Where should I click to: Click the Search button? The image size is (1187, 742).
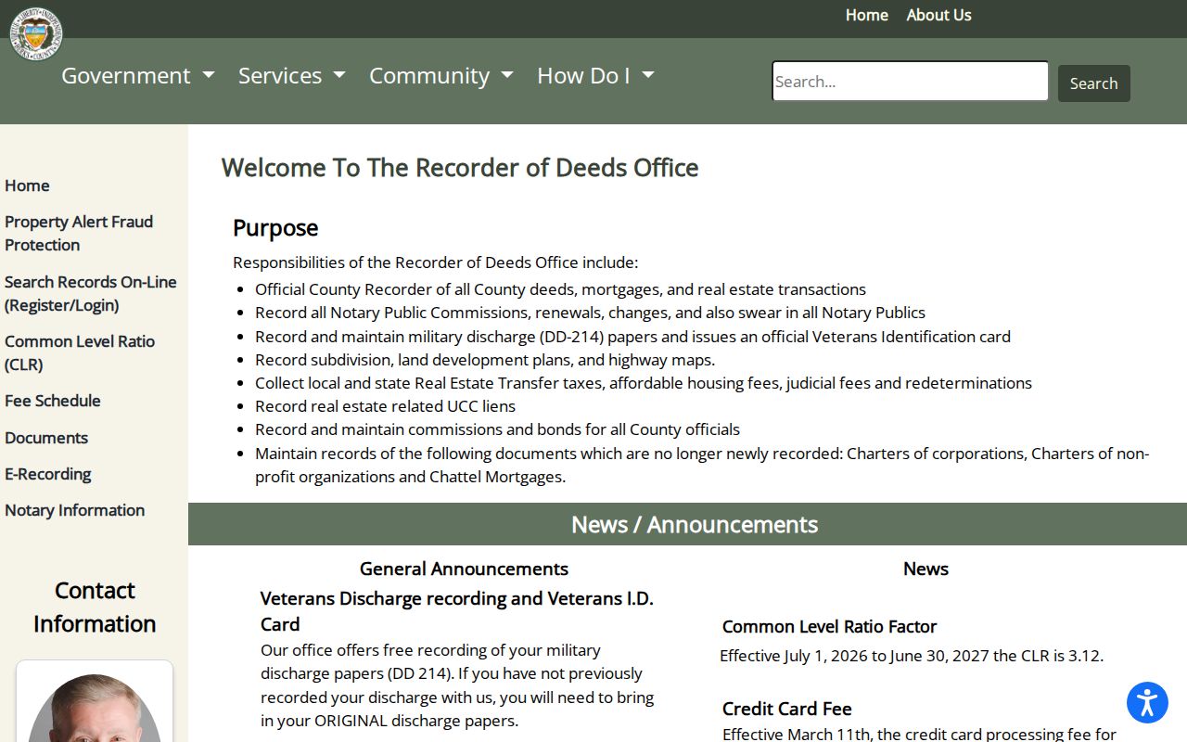(1094, 83)
